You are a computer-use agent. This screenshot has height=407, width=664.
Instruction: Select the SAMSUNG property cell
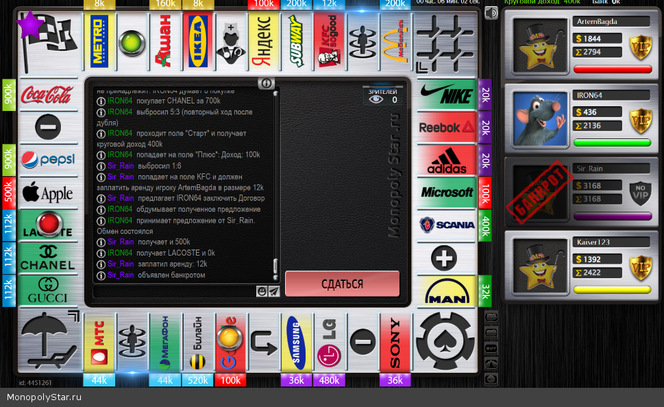[297, 343]
